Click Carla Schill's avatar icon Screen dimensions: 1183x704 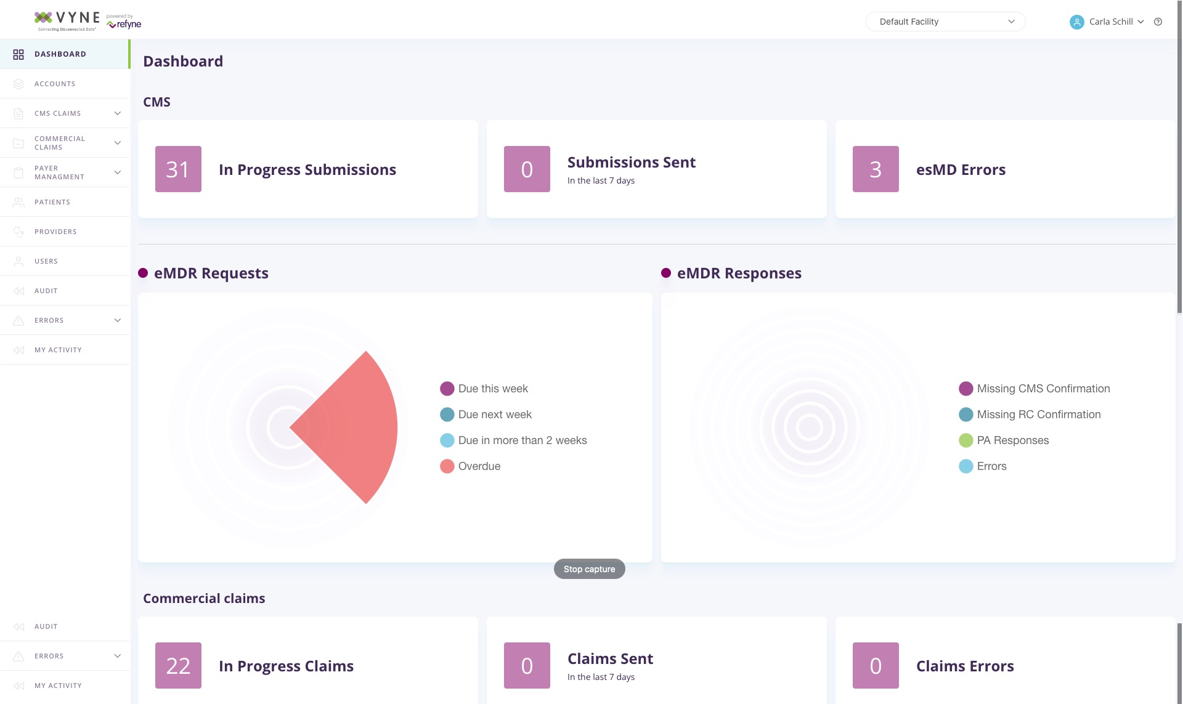(x=1076, y=22)
